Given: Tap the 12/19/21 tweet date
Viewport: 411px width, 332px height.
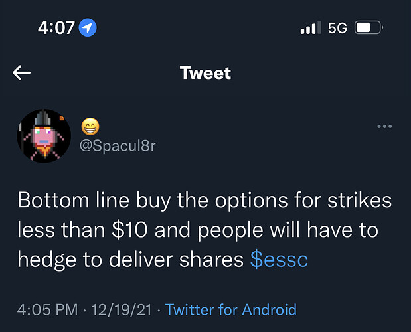Looking at the screenshot, I should (x=122, y=309).
